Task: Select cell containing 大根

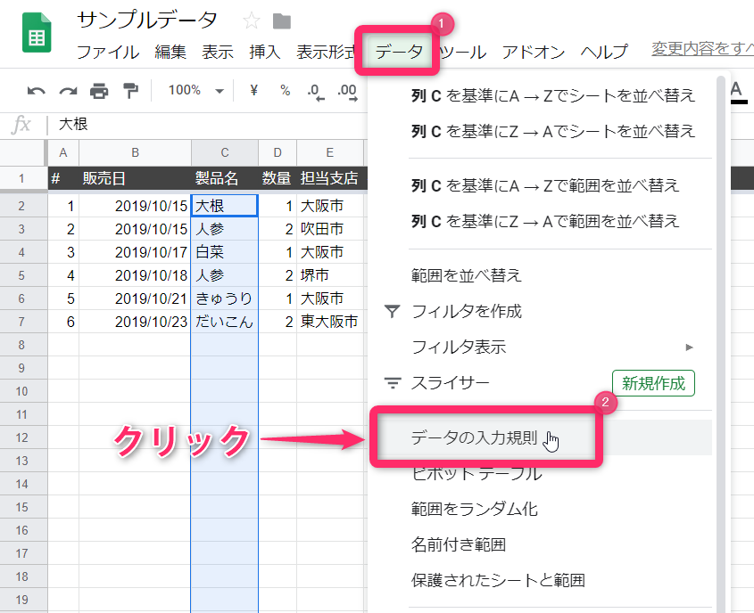Action: pyautogui.click(x=225, y=206)
